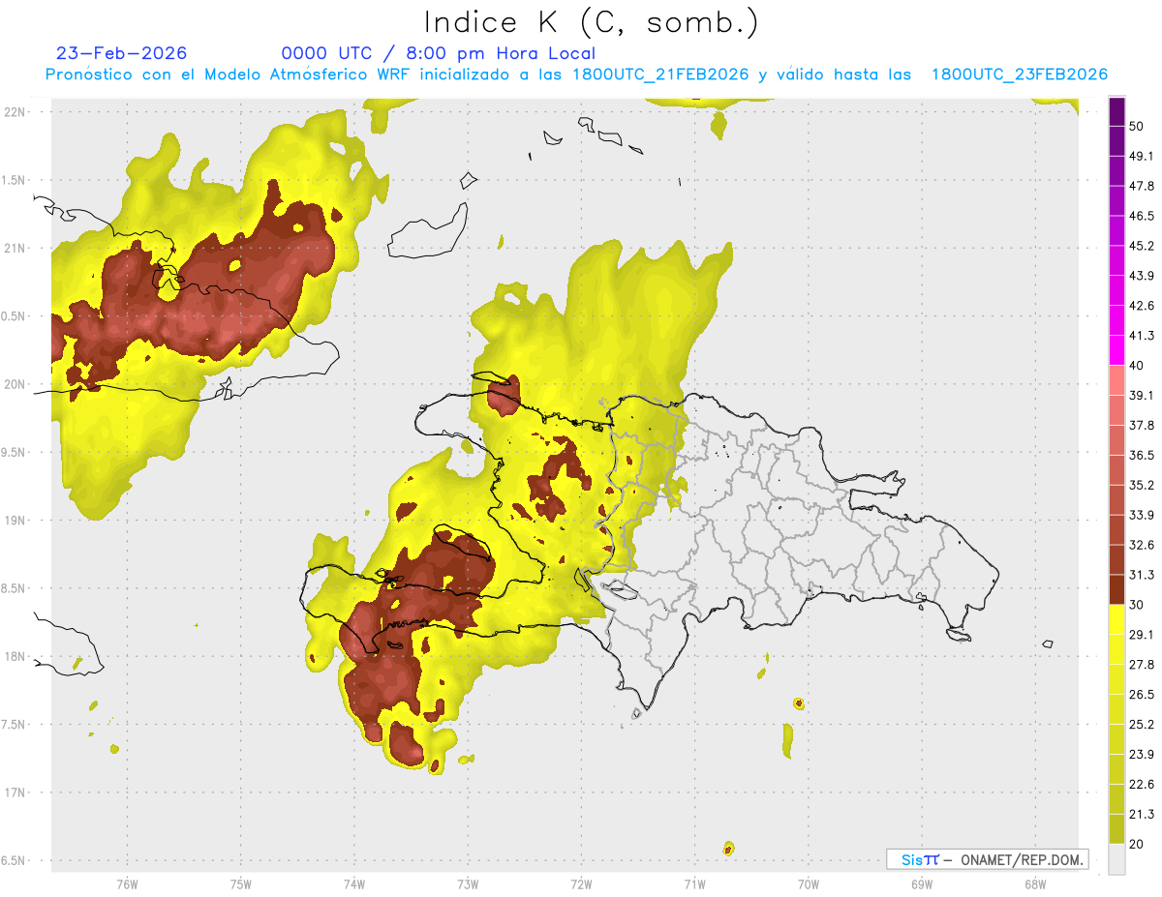Viewport: 1162px width, 897px height.
Task: Click legend value "49.1"
Action: click(x=1142, y=157)
